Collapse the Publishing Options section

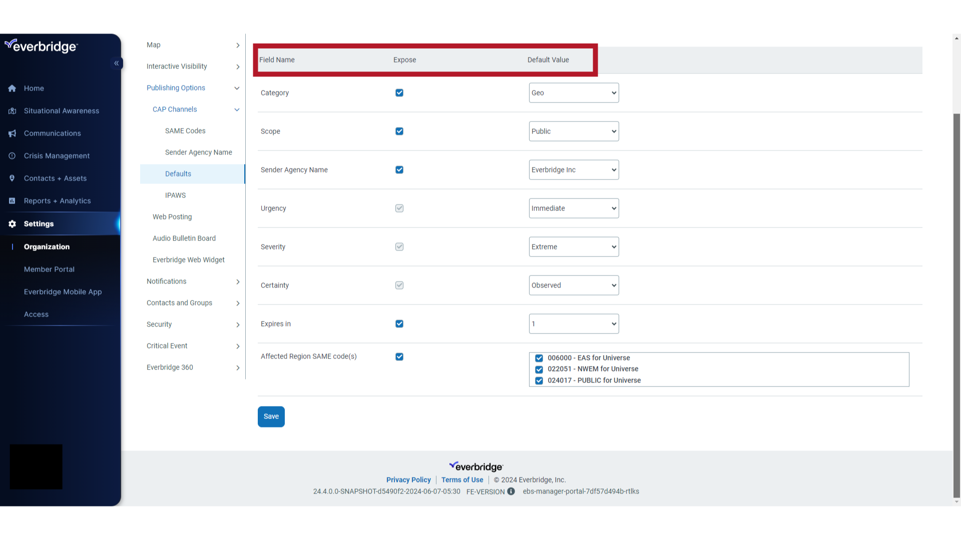point(237,88)
